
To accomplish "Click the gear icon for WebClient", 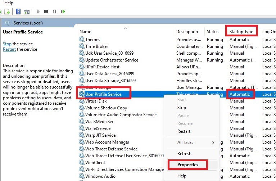I will coord(81,162).
